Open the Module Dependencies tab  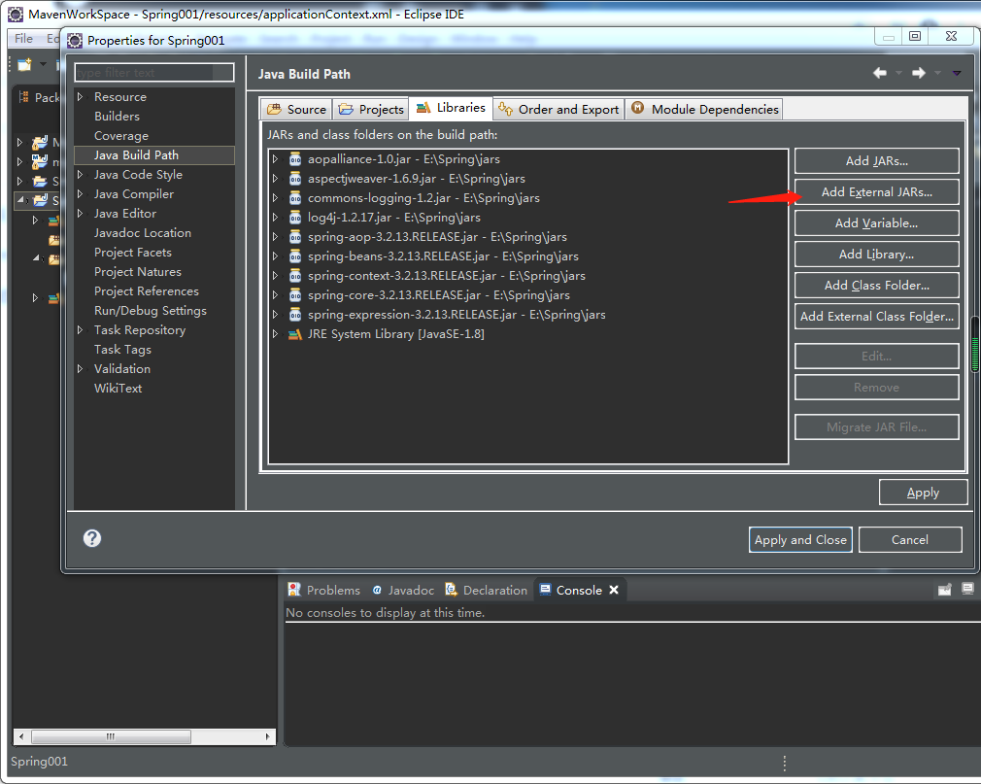point(704,109)
